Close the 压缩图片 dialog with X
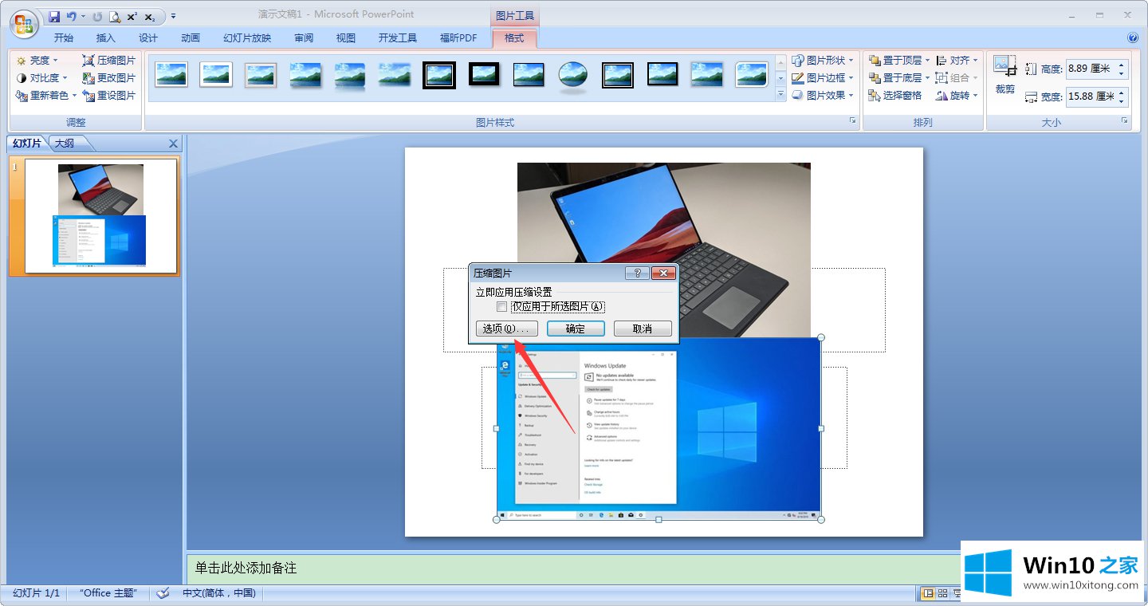The image size is (1148, 606). pos(663,273)
